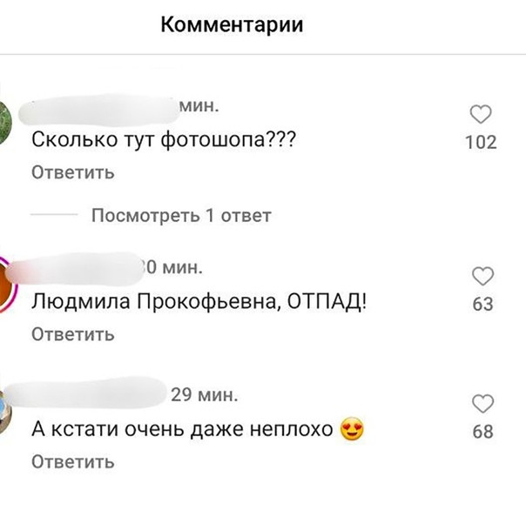Reply to the "очень даже неплохо" comment
The image size is (526, 517).
(73, 461)
